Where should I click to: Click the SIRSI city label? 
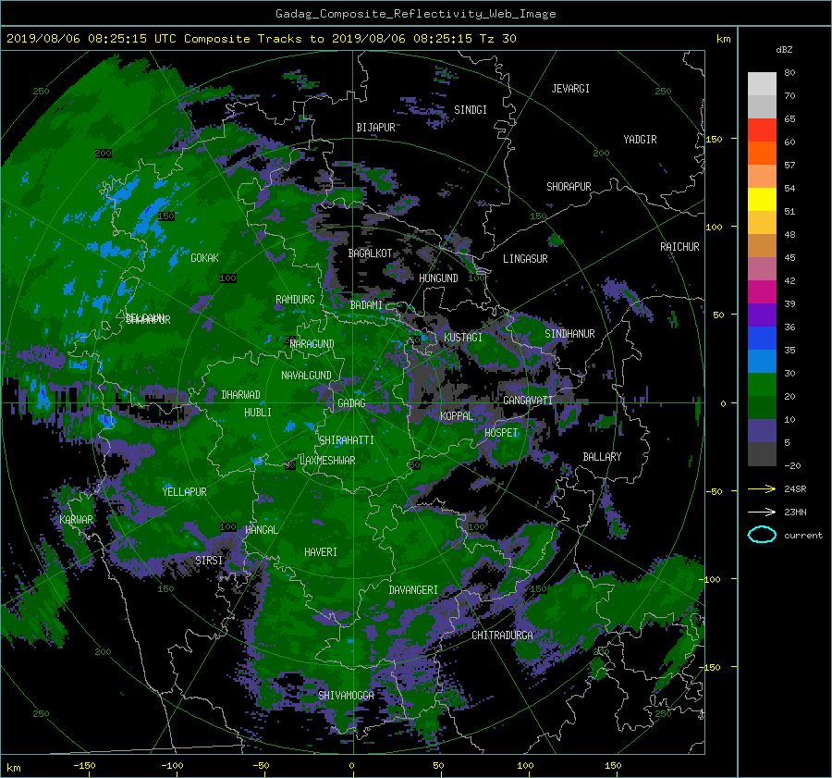209,561
